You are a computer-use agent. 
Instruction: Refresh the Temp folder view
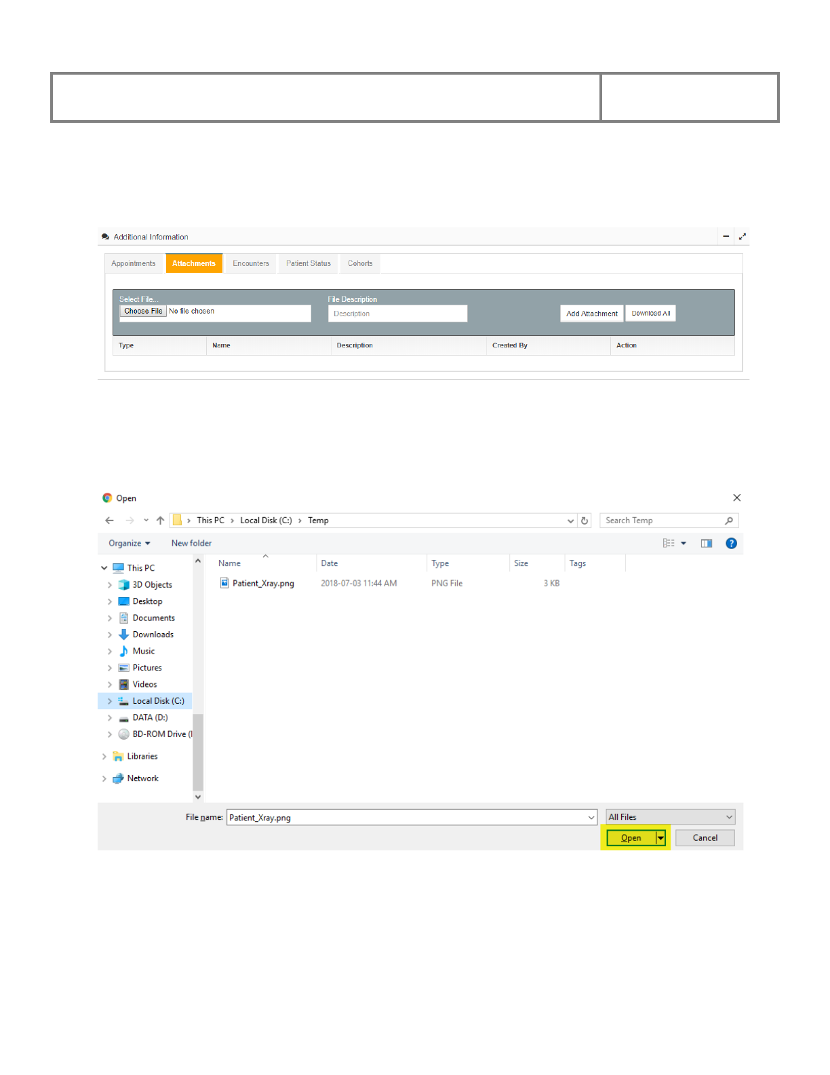[585, 521]
